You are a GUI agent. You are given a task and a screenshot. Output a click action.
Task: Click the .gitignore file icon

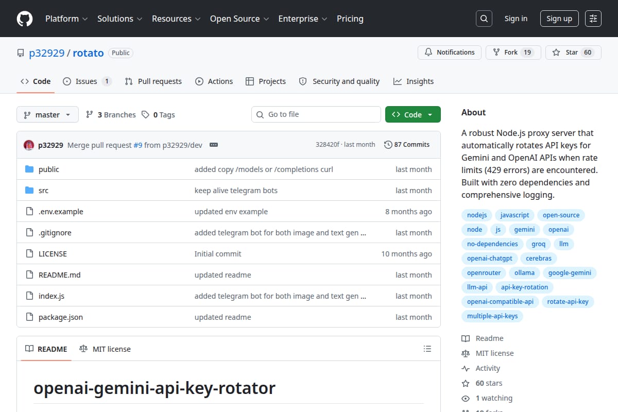point(29,233)
